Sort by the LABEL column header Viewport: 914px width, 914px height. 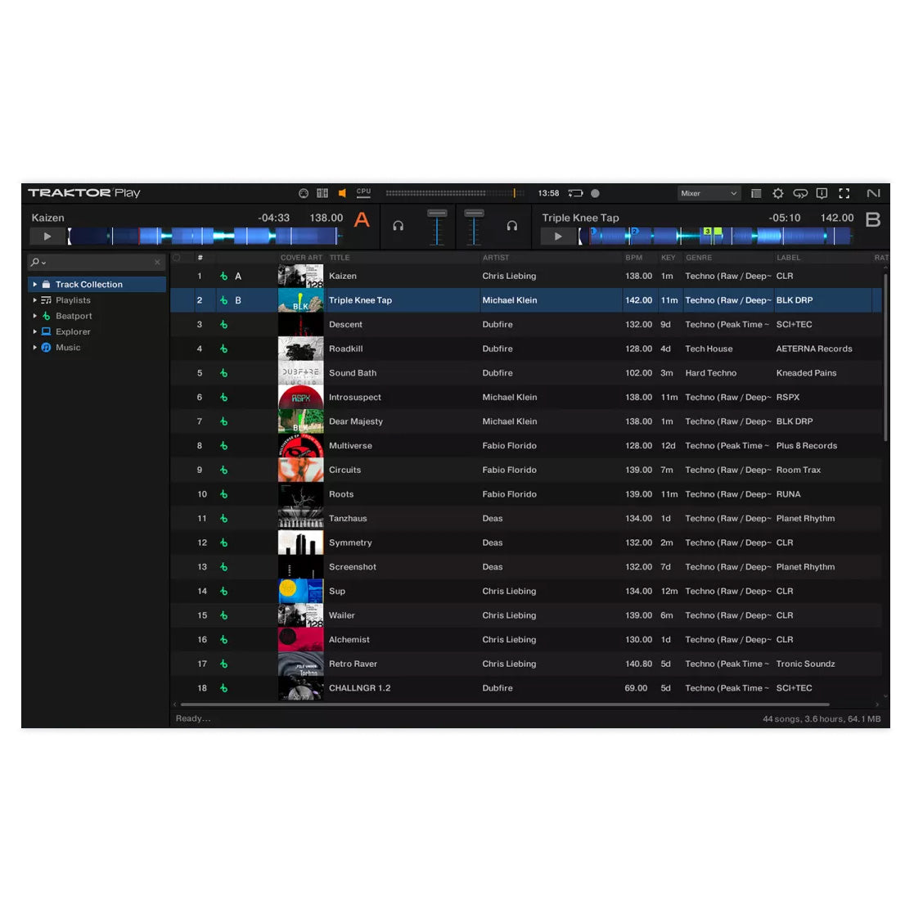point(788,258)
